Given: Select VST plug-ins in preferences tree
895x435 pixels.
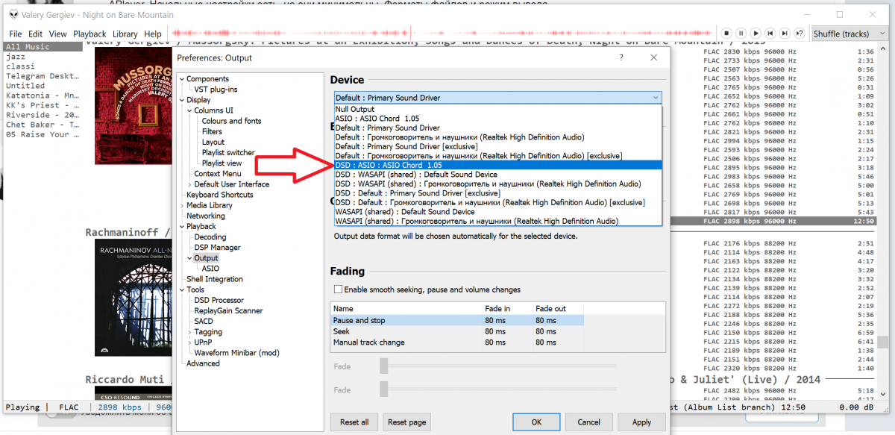Looking at the screenshot, I should pos(216,90).
